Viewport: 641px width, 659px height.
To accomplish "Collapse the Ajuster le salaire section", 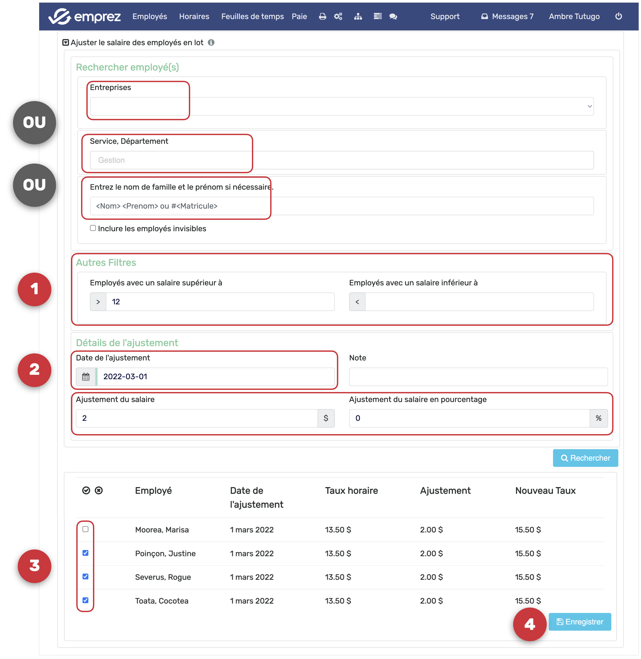I will tap(66, 42).
